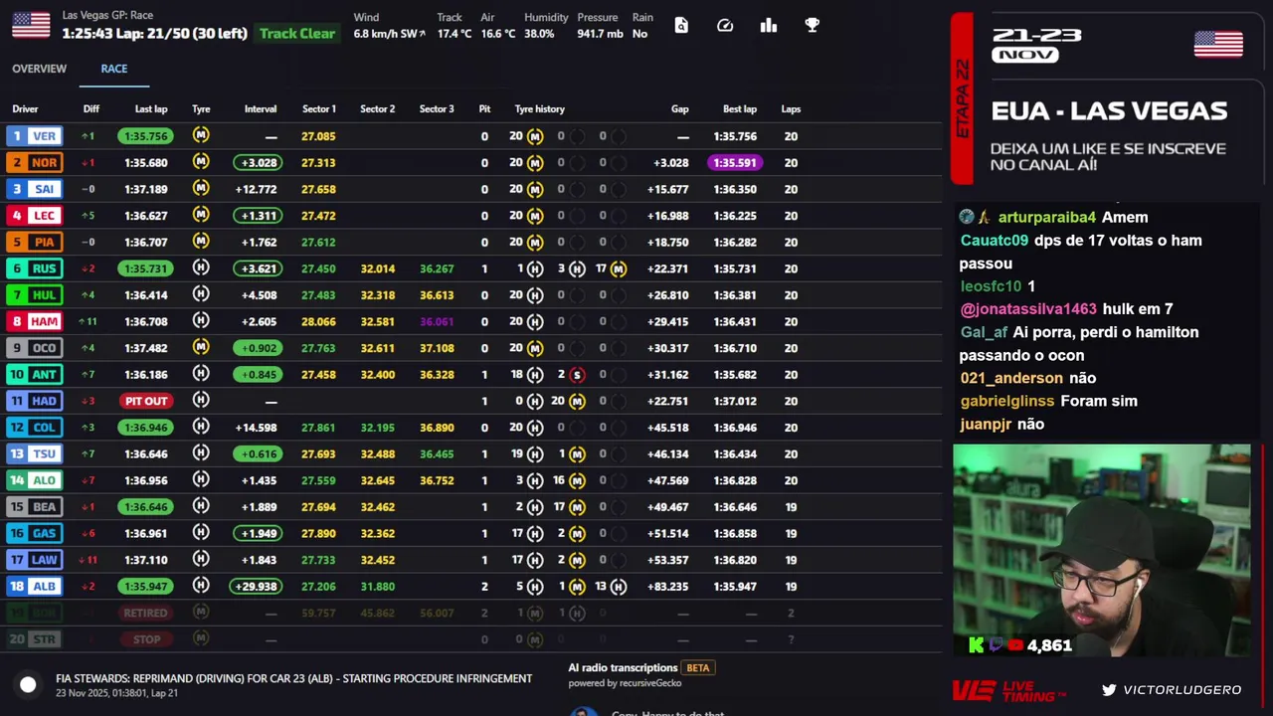Click the 20-lap medium tyre in HAD's tyre history
Viewport: 1273px width, 716px height.
click(577, 402)
